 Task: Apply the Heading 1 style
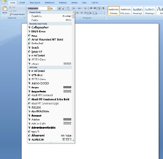click(138, 11)
